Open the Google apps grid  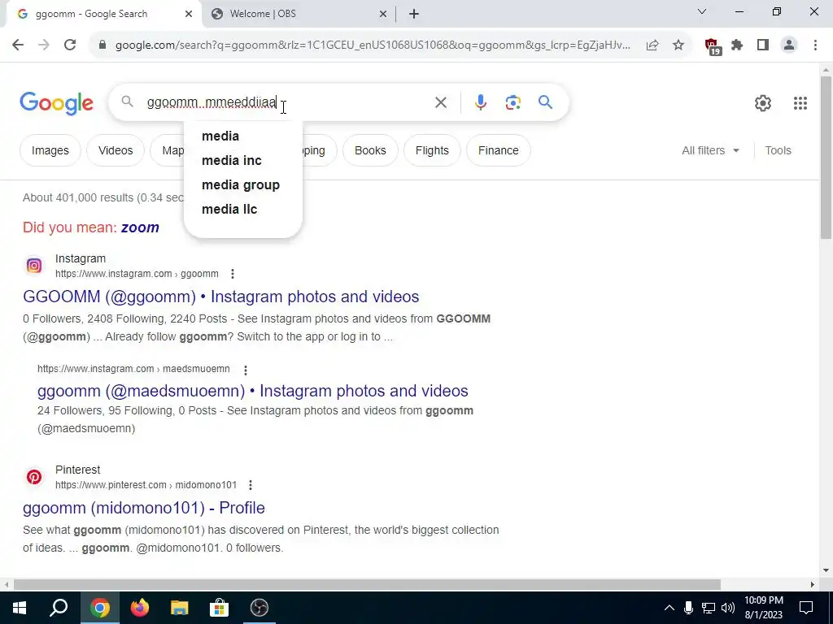[x=800, y=103]
